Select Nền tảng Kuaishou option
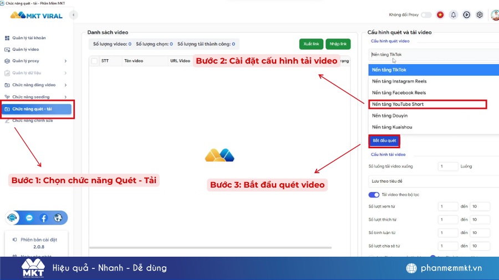Screen dimensions: 499x280 [x=434, y=127]
